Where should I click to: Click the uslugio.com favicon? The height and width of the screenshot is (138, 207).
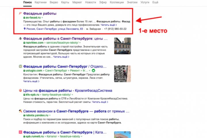20,66
